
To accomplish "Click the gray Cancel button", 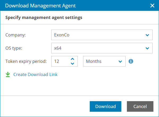I will 140,106.
